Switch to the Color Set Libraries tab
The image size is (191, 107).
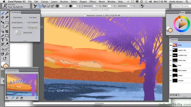[172, 12]
